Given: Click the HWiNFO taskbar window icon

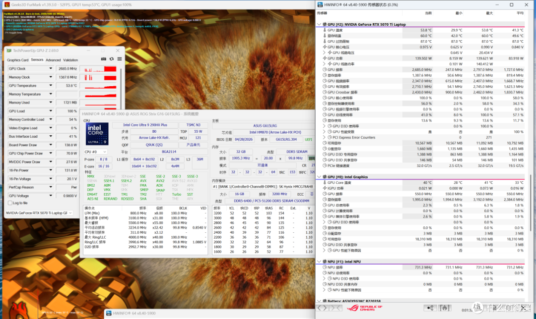Looking at the screenshot, I should [x=109, y=313].
